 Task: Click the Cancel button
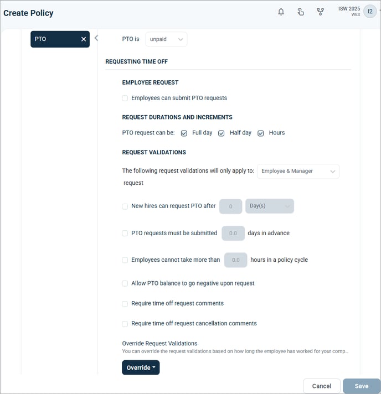click(x=322, y=386)
